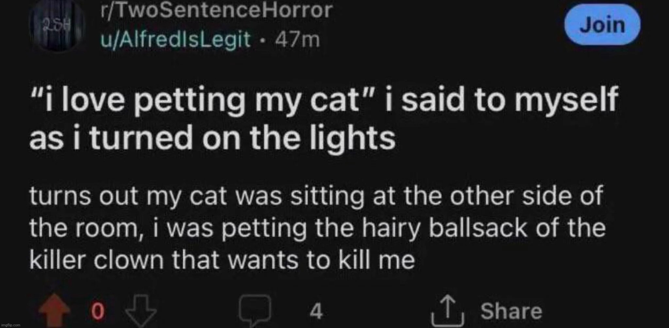Click the body line mentioning 'the room'
The height and width of the screenshot is (328, 669).
coord(317,228)
